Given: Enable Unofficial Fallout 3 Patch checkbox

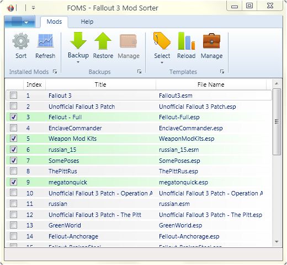Looking at the screenshot, I should pos(13,106).
